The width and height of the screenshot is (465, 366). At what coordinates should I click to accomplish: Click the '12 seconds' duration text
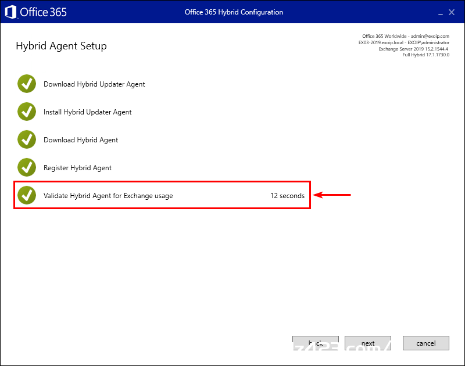pos(287,196)
